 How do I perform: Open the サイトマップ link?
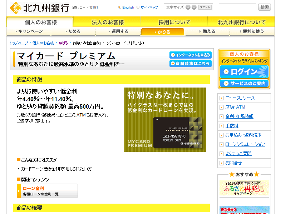[149, 8]
